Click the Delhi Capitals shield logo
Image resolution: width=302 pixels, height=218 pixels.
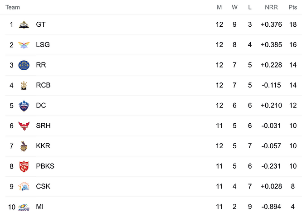(24, 106)
